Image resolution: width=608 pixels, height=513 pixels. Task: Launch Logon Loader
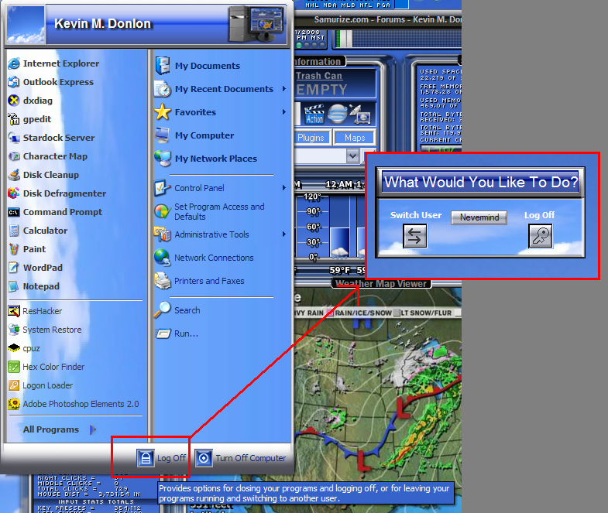[x=40, y=385]
